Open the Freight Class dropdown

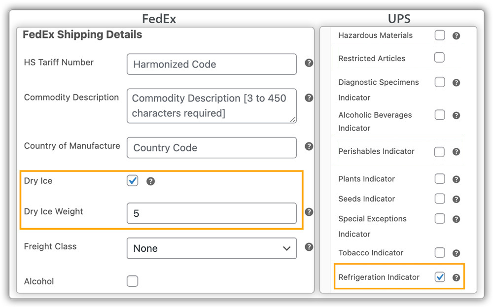(x=211, y=248)
